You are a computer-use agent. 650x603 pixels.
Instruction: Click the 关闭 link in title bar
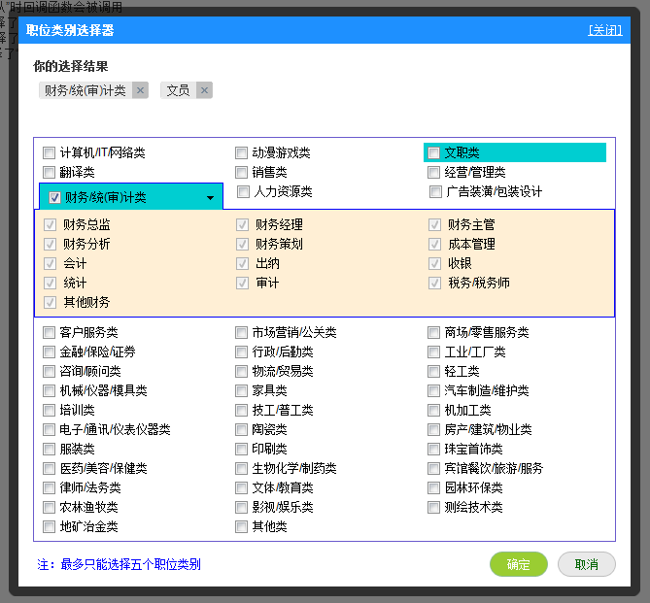[x=604, y=30]
